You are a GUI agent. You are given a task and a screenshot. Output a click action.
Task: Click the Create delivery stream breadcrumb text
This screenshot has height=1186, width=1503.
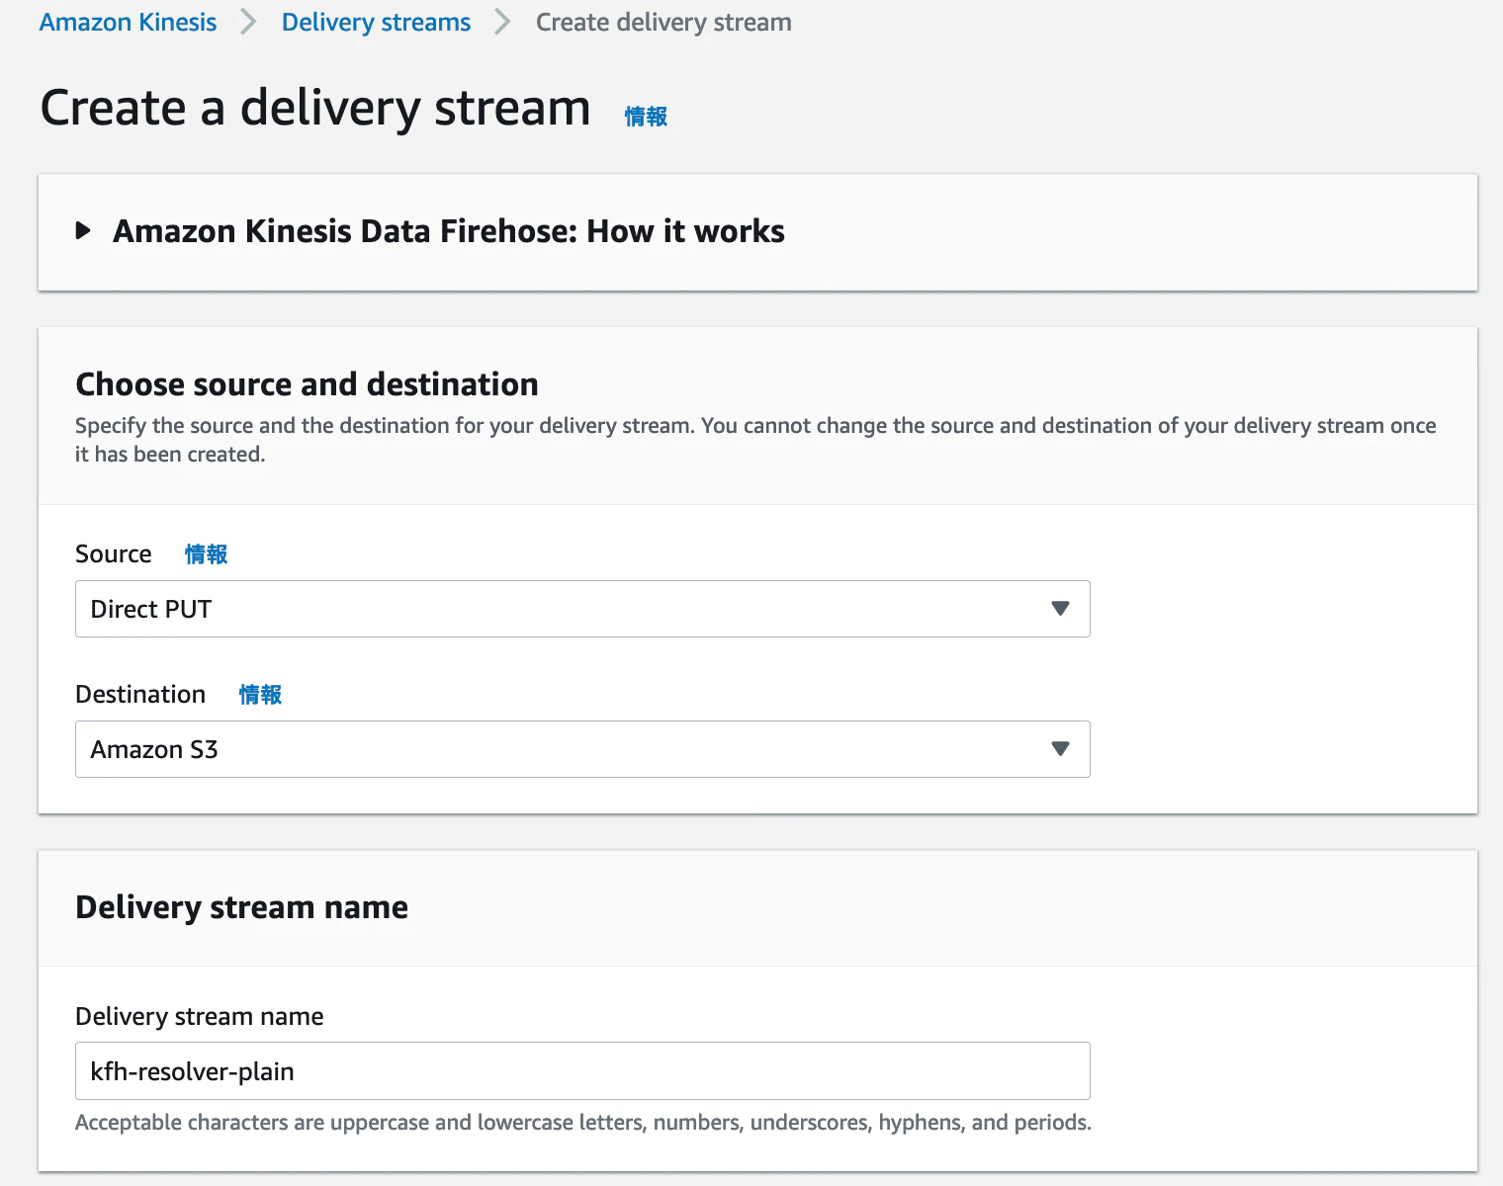[663, 22]
